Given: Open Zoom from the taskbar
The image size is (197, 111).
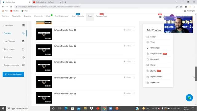Looking at the screenshot, I should pos(111,109).
